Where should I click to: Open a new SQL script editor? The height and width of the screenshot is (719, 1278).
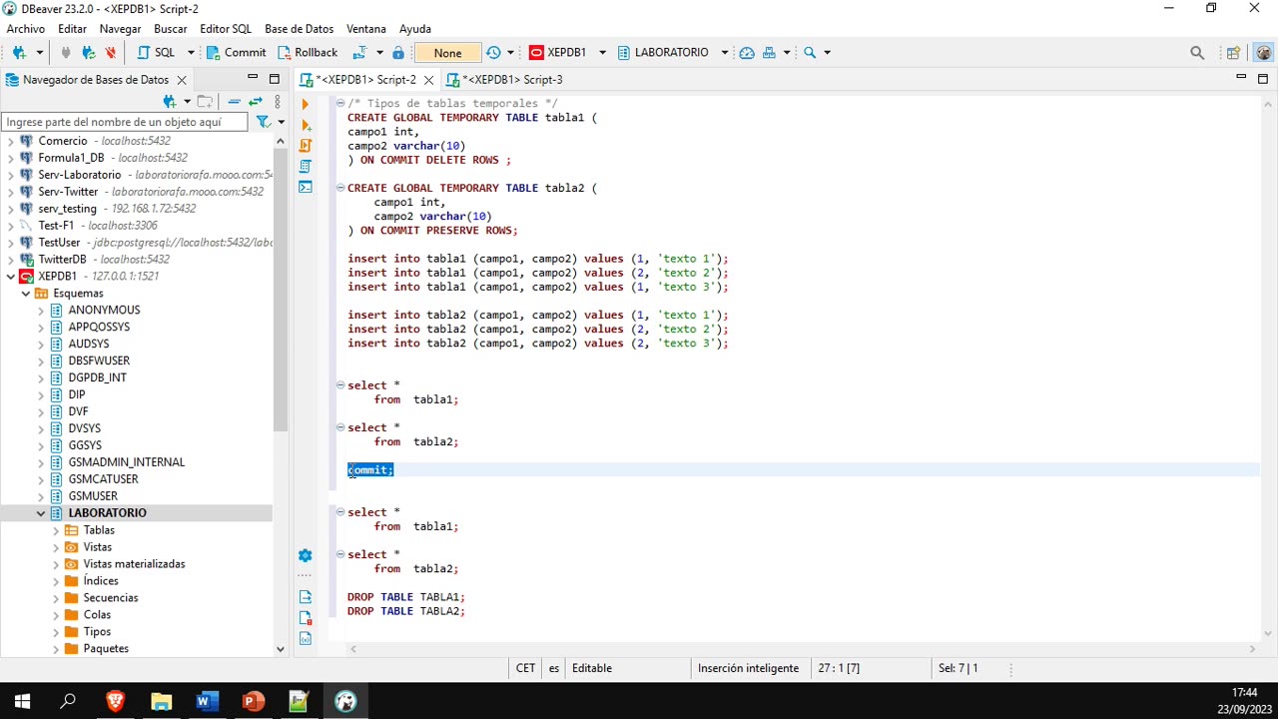click(155, 52)
